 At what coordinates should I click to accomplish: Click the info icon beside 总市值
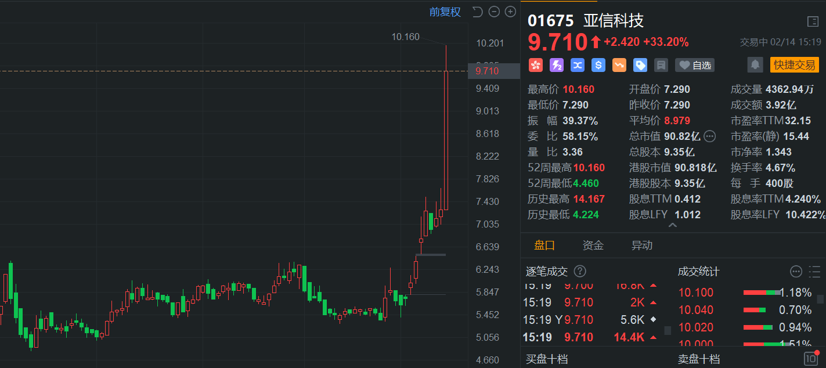[709, 136]
